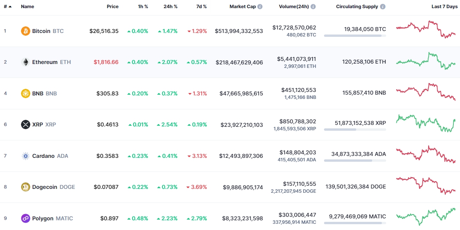460x230 pixels.
Task: Click the Dogecoin coin logo
Action: [x=26, y=187]
